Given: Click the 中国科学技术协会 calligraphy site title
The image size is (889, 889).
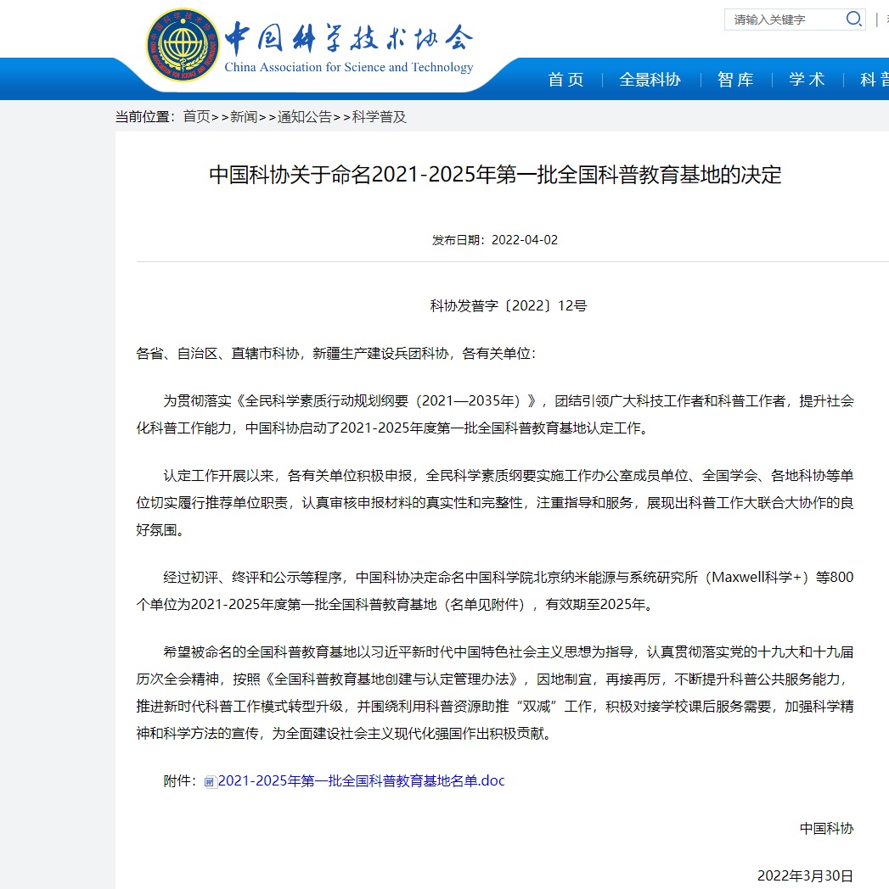Looking at the screenshot, I should pos(348,36).
